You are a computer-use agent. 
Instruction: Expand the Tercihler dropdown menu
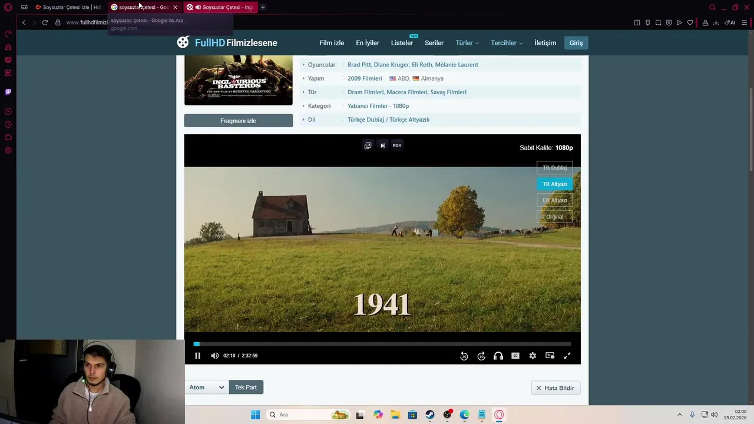click(507, 43)
